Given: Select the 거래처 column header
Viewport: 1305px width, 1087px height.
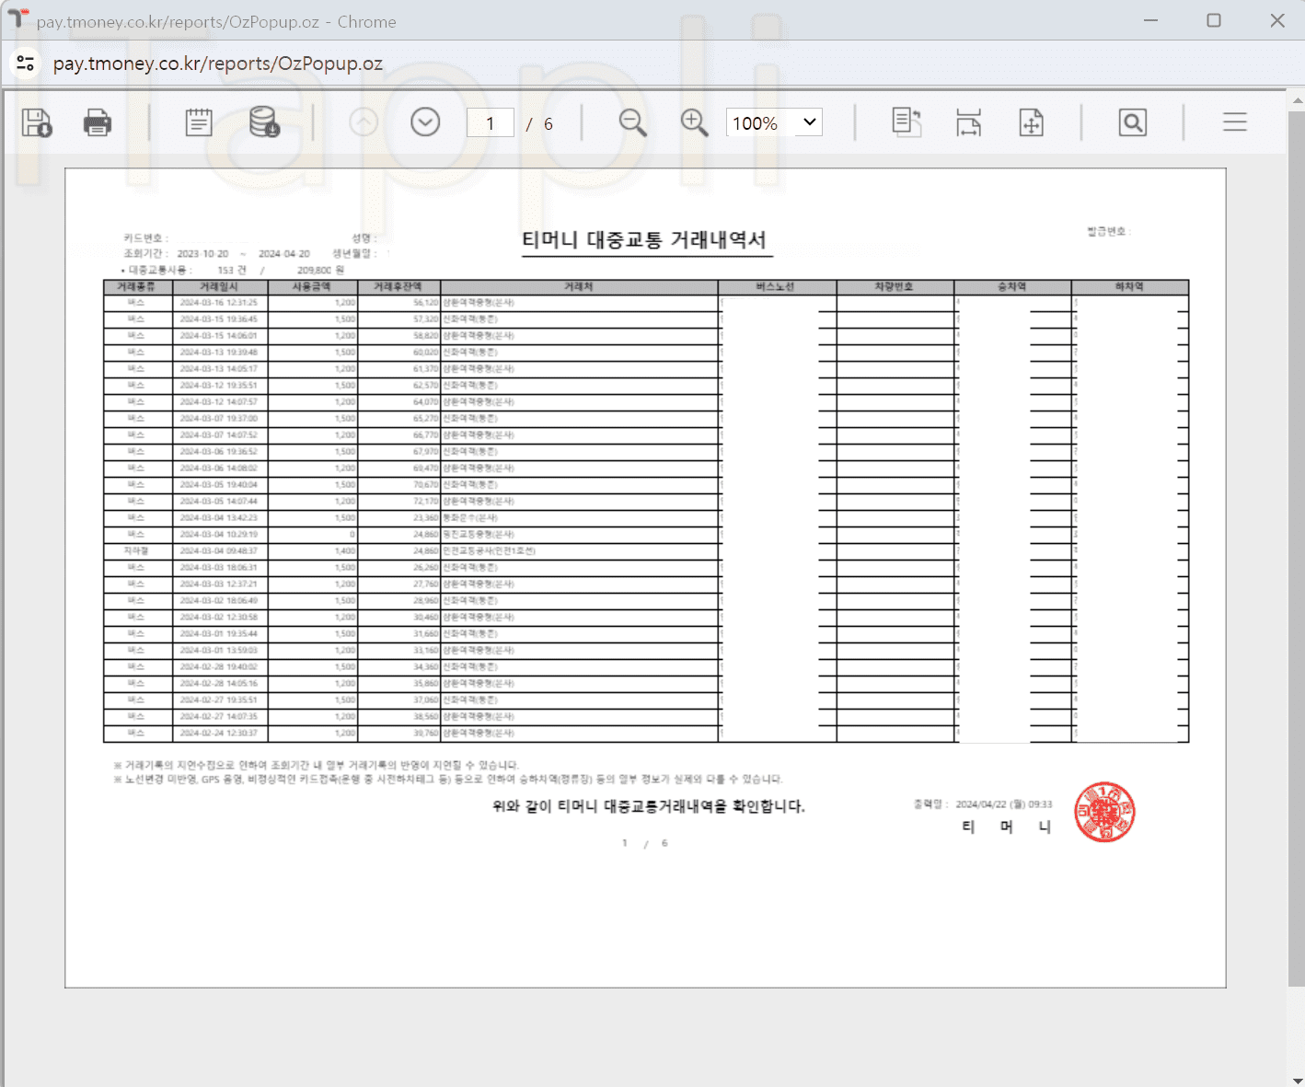Looking at the screenshot, I should point(579,287).
